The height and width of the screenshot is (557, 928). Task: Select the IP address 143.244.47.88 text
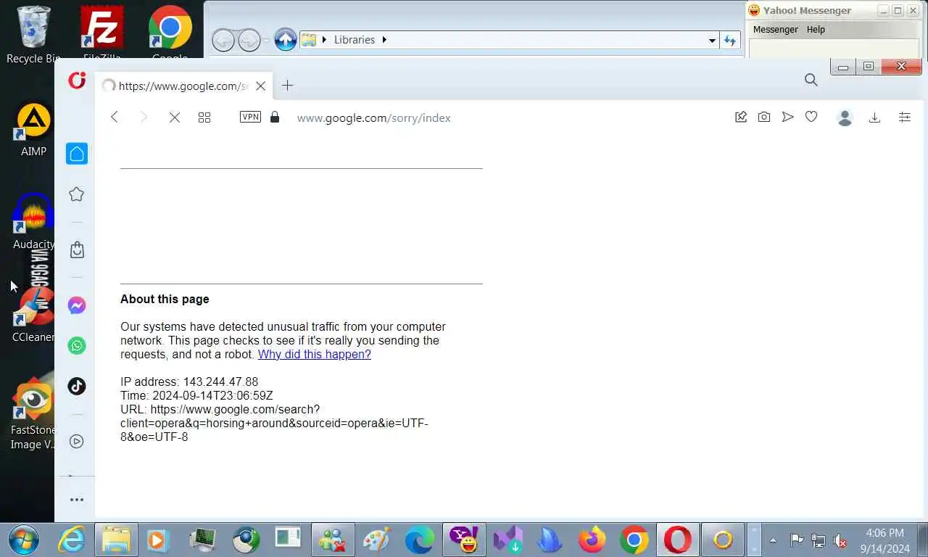point(220,381)
